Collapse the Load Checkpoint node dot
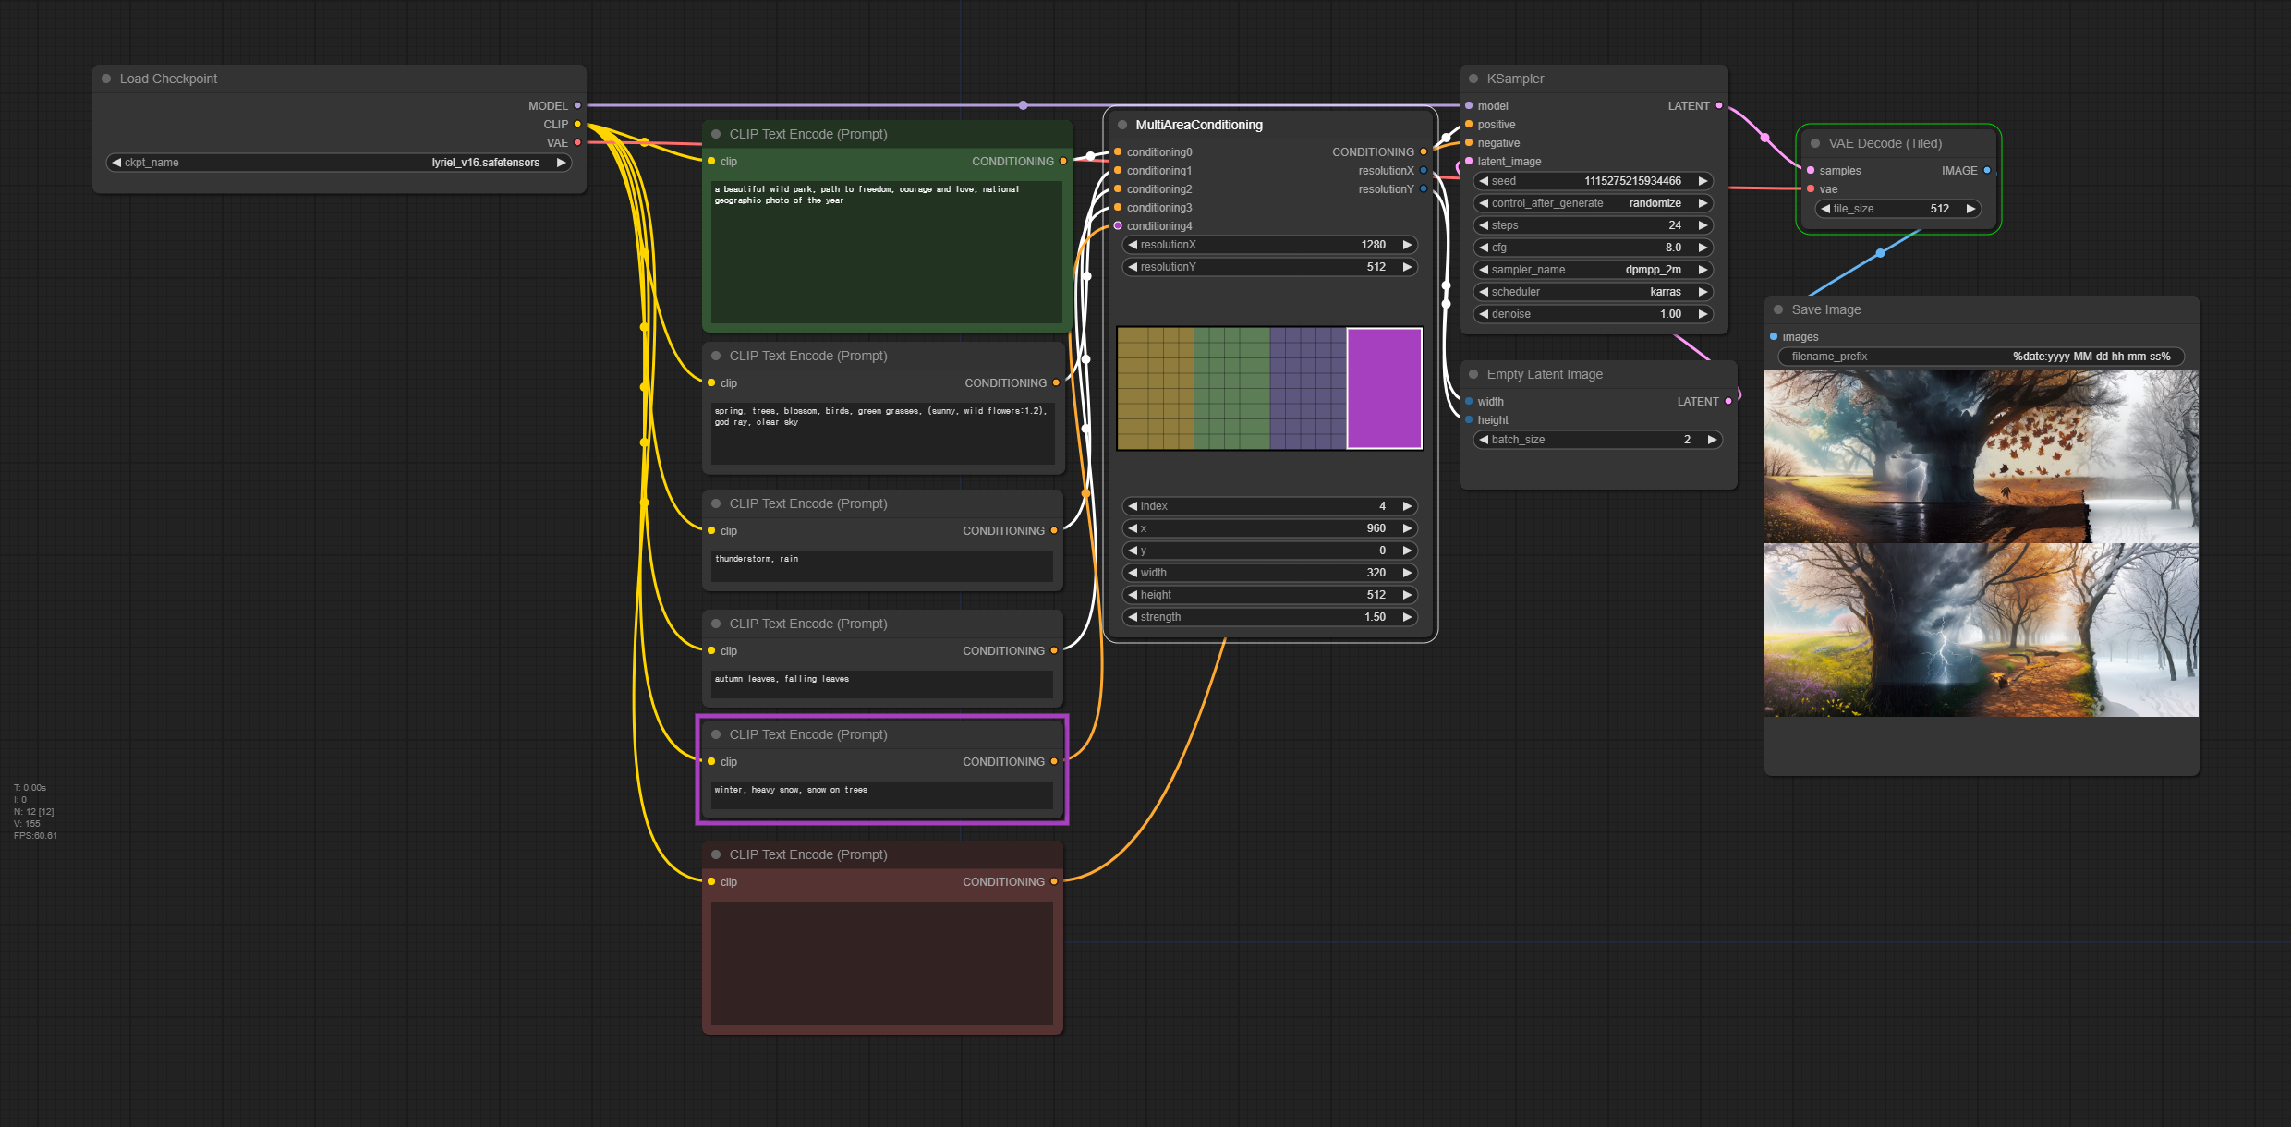This screenshot has height=1127, width=2291. [106, 79]
